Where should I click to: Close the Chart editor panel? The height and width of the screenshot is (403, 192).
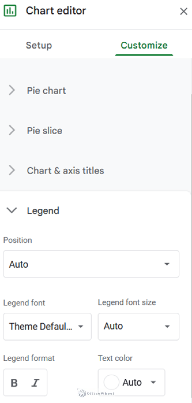coord(184,11)
